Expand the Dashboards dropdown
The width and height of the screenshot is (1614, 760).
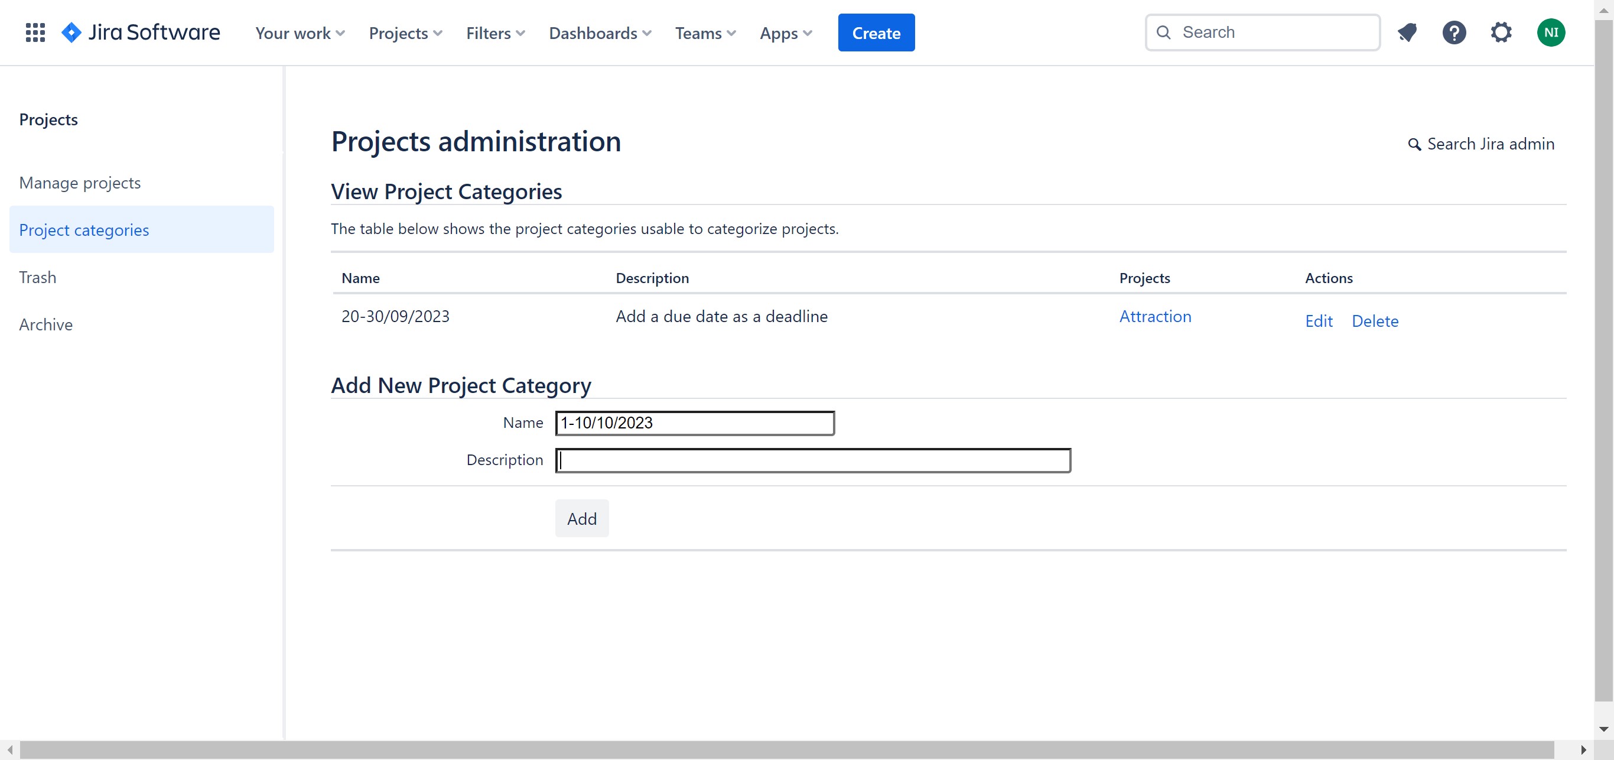point(600,33)
